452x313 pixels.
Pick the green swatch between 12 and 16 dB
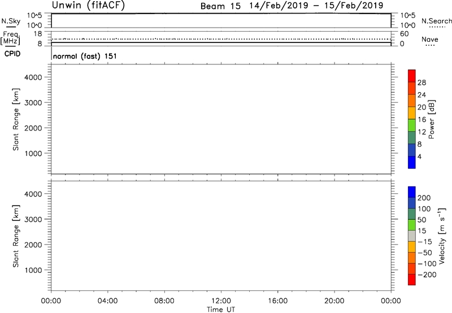point(412,125)
